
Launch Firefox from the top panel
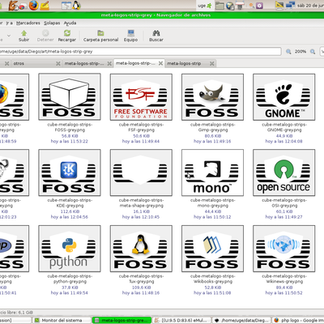(x=33, y=6)
